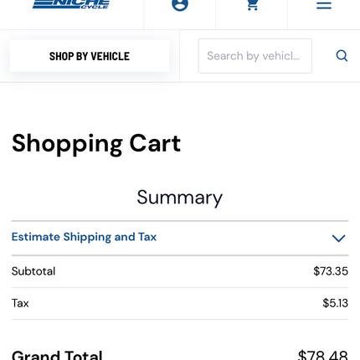The width and height of the screenshot is (360, 360).
Task: Click the Grand Total label
Action: coord(57,355)
